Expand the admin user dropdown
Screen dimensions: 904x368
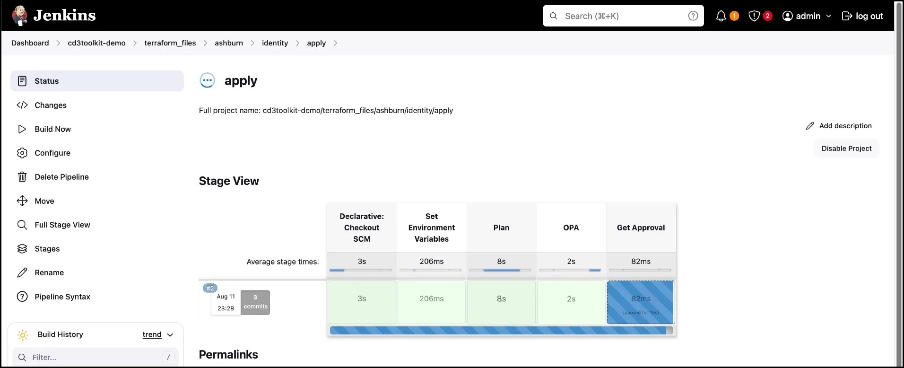pyautogui.click(x=828, y=16)
